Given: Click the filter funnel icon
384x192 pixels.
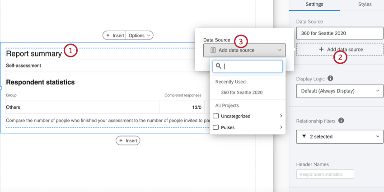Looking at the screenshot, I should 304,136.
